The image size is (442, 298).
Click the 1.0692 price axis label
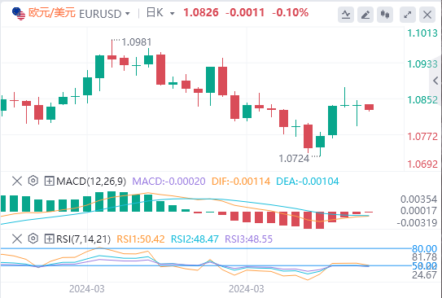(422, 164)
